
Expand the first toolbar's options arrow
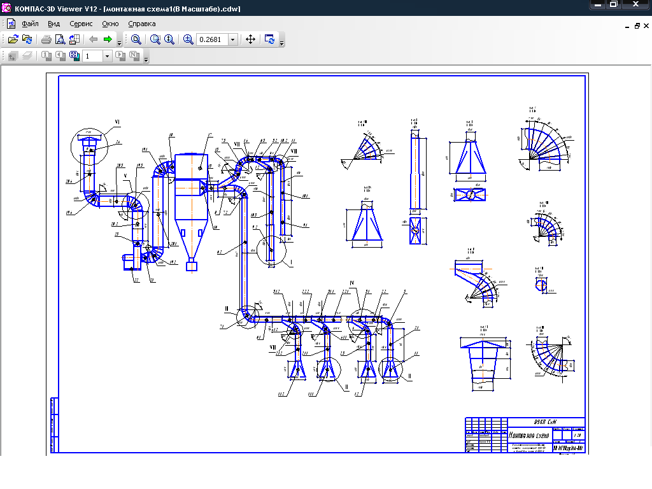coord(119,43)
